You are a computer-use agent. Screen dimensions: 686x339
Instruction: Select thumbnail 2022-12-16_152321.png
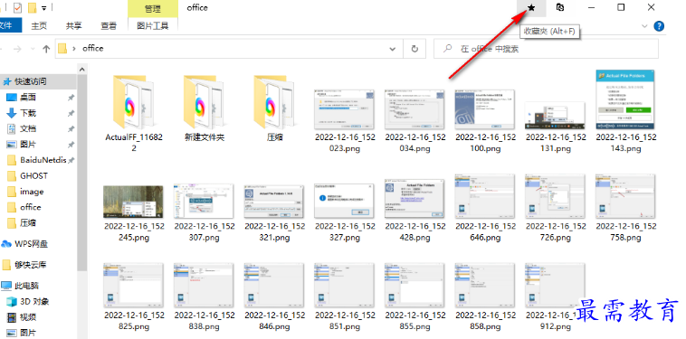(x=275, y=213)
